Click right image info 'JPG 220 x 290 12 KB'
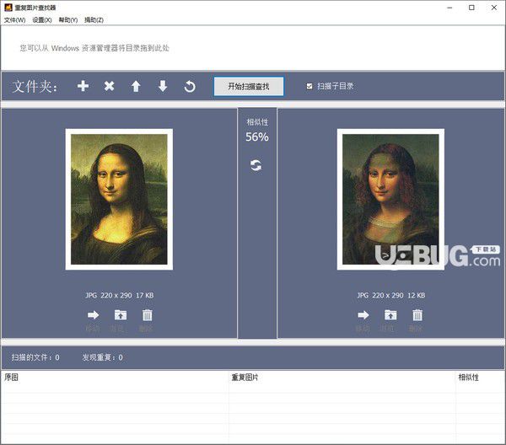Image resolution: width=506 pixels, height=445 pixels. tap(390, 295)
